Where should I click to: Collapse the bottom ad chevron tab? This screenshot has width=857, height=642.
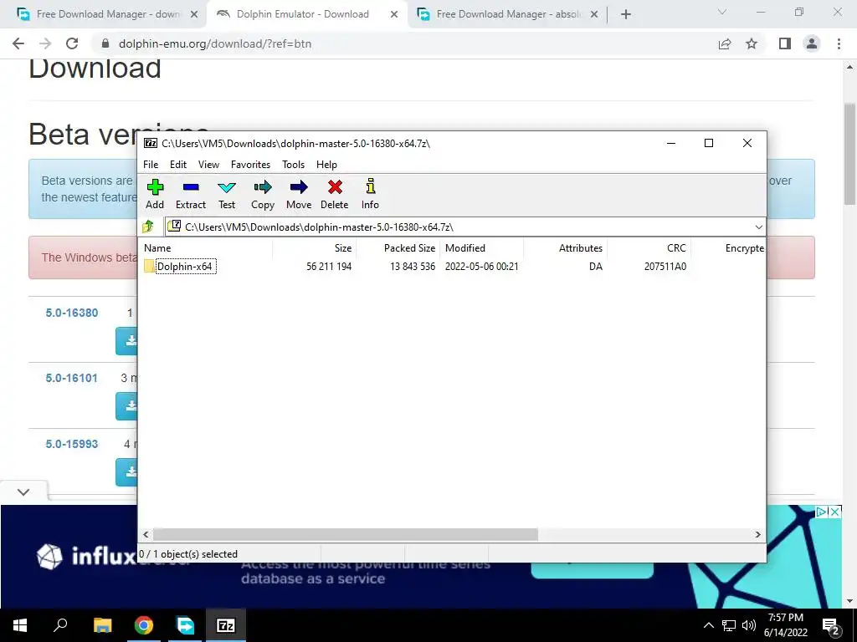23,492
